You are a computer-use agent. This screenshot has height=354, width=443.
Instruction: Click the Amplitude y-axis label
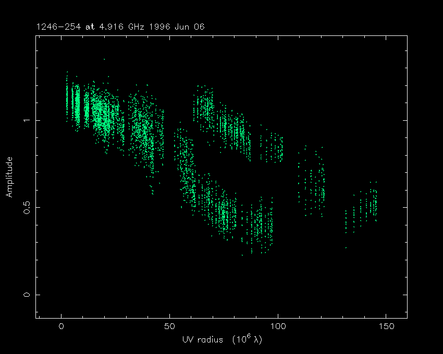[9, 176]
